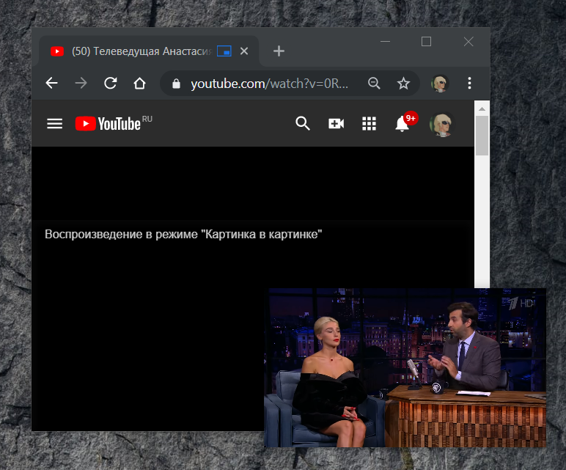Click the address bar URL
The height and width of the screenshot is (470, 566).
269,84
